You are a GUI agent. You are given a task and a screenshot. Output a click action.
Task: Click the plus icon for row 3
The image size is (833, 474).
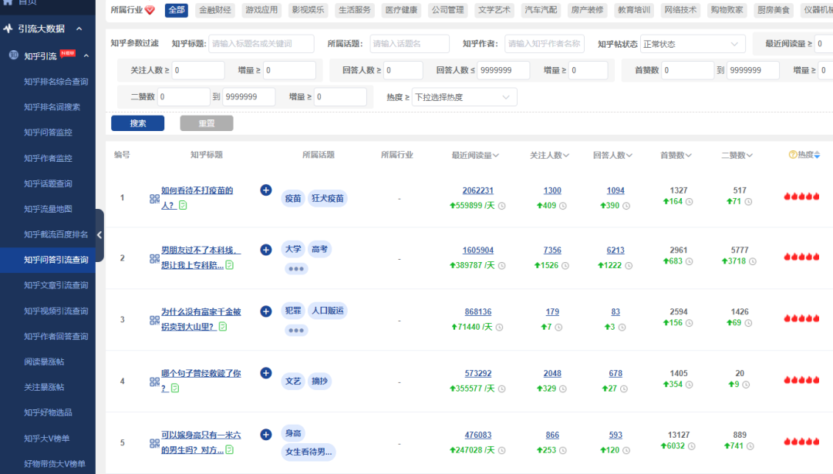(266, 311)
